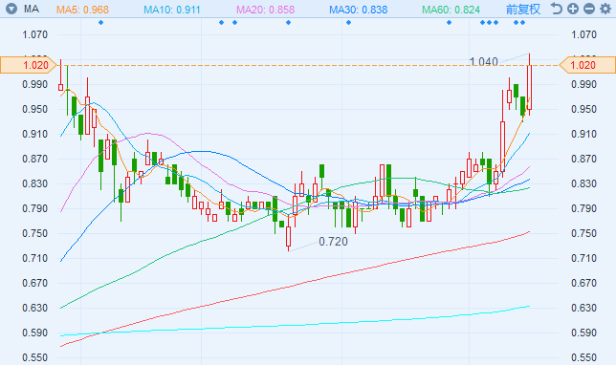Click the latest red candlestick
The image size is (616, 365).
(x=530, y=84)
